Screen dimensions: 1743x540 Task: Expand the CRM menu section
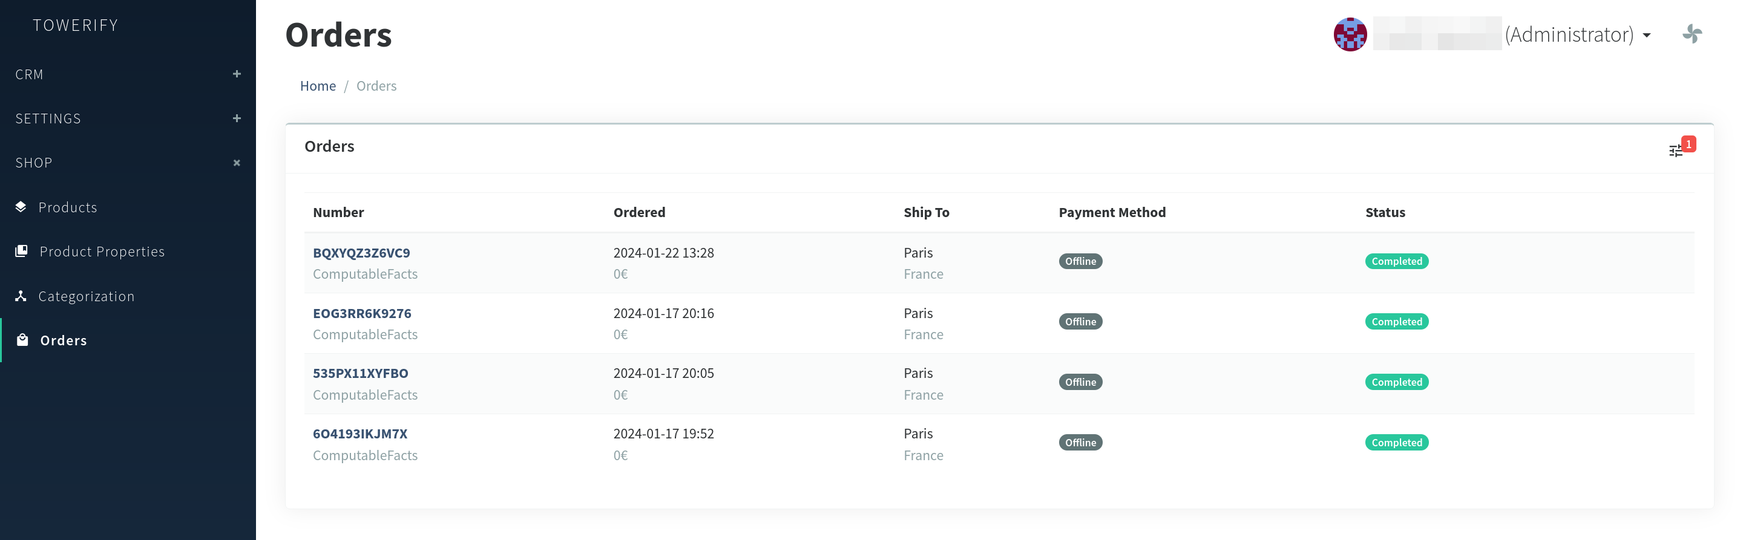pyautogui.click(x=236, y=74)
